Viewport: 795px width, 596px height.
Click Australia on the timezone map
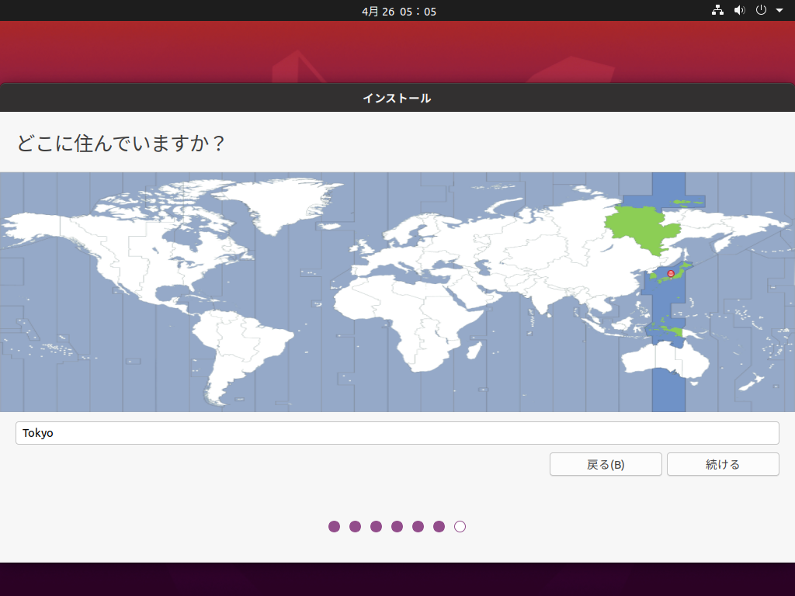click(665, 359)
